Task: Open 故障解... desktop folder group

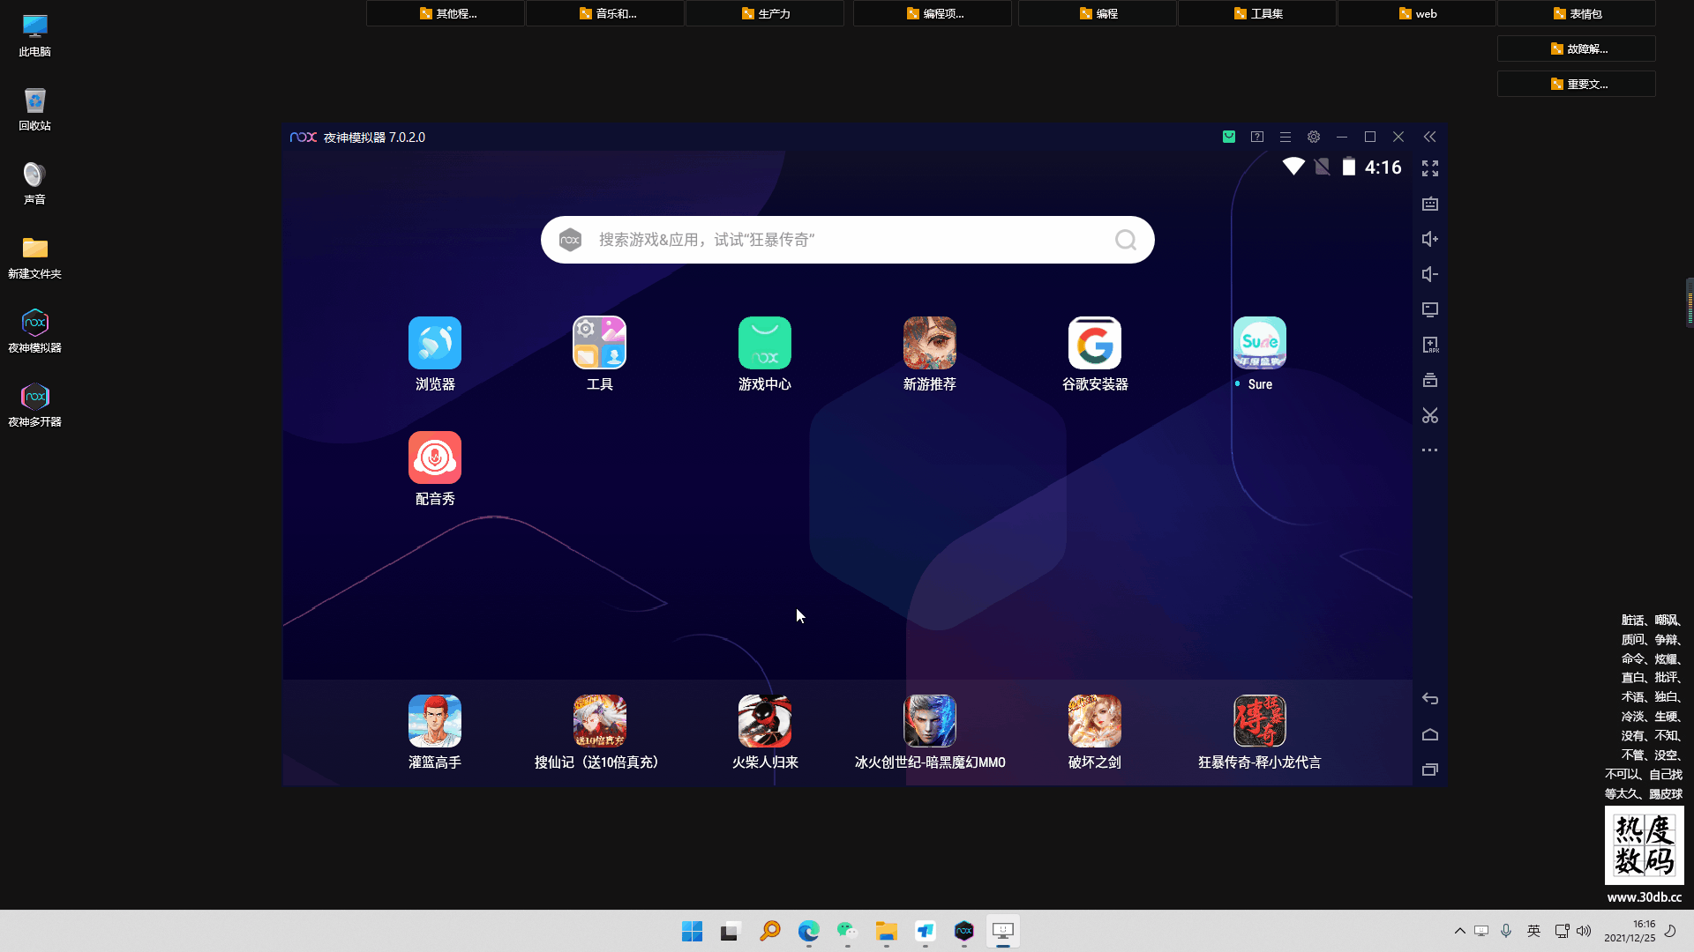Action: (x=1577, y=48)
